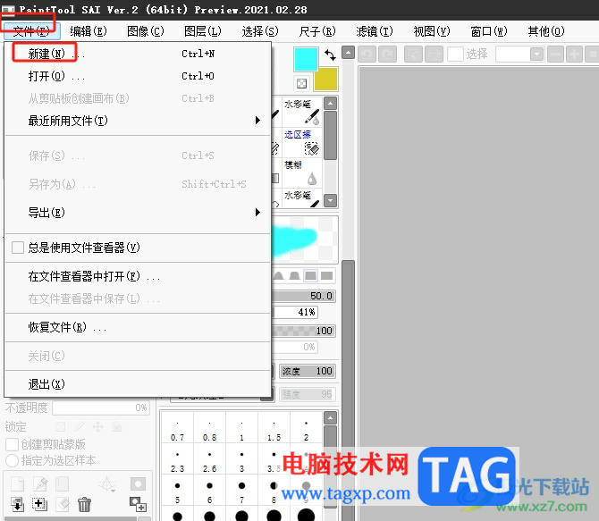
Task: Create a new normal layer icon
Action: (18, 484)
